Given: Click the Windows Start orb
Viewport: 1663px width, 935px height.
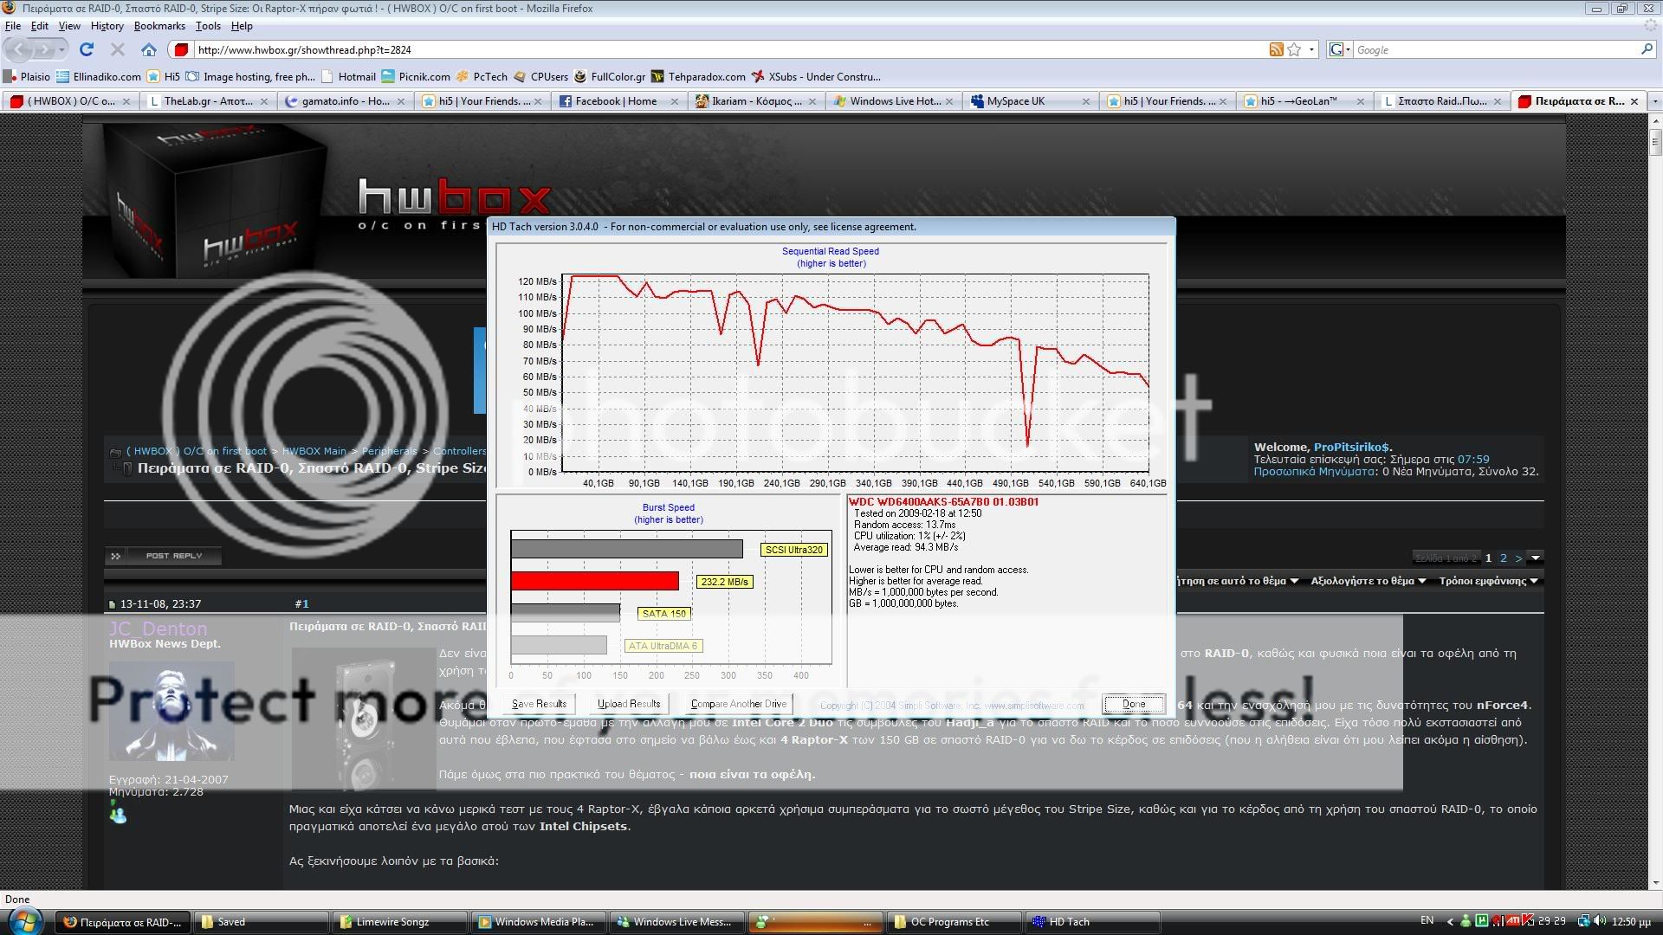Looking at the screenshot, I should pyautogui.click(x=23, y=921).
